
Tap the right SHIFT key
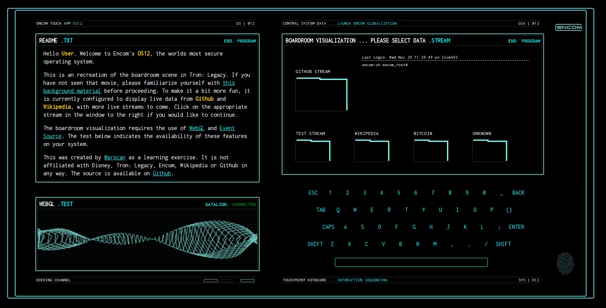click(503, 244)
